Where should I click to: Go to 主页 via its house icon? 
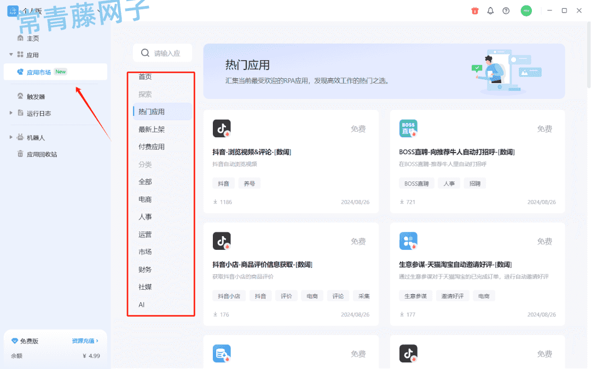coord(20,38)
